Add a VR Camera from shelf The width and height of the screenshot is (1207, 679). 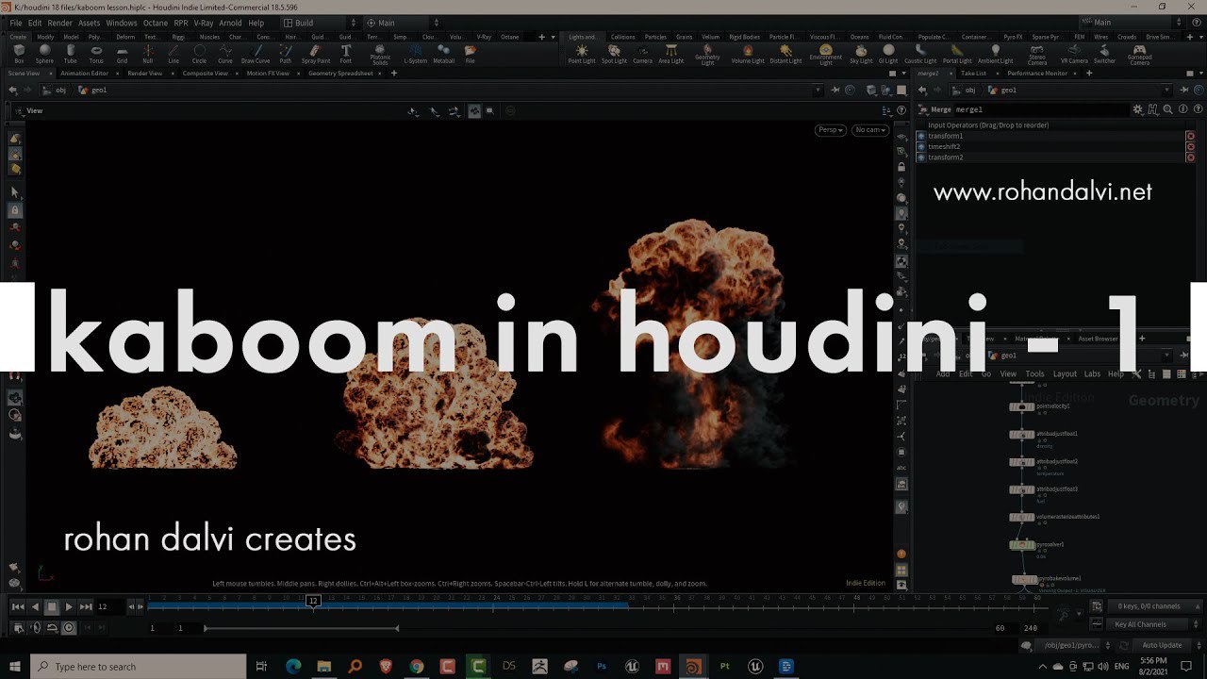click(x=1074, y=54)
